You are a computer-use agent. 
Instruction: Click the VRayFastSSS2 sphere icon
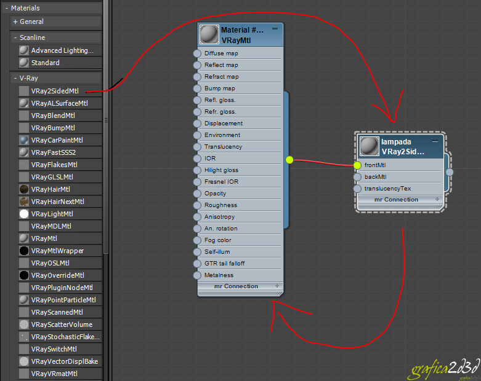pyautogui.click(x=24, y=152)
